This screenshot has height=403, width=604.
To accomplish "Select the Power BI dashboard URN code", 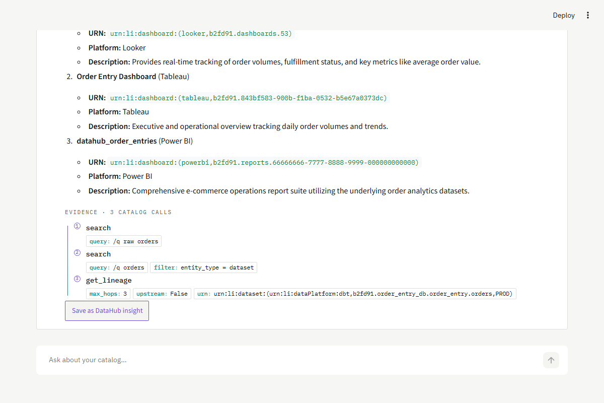I will (264, 162).
